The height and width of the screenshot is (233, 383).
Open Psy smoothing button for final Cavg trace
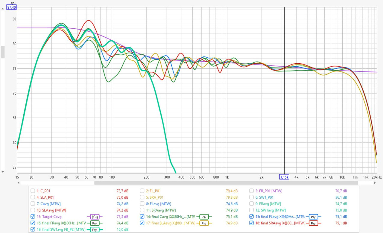(204, 217)
